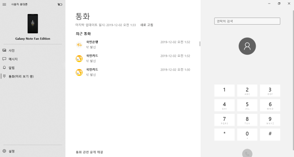Dial digit 8 TUV on the keypad
This screenshot has width=294, height=157.
pos(247,120)
